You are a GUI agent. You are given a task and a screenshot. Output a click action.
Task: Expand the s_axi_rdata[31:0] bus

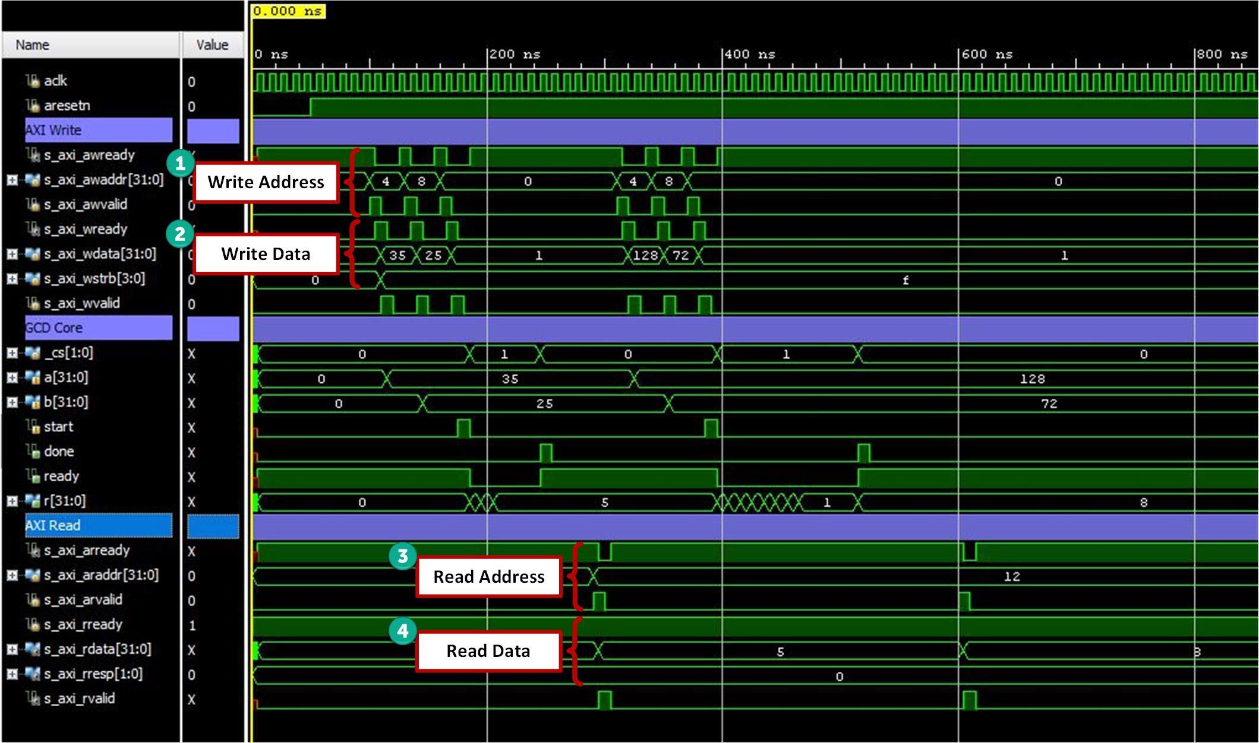(12, 649)
